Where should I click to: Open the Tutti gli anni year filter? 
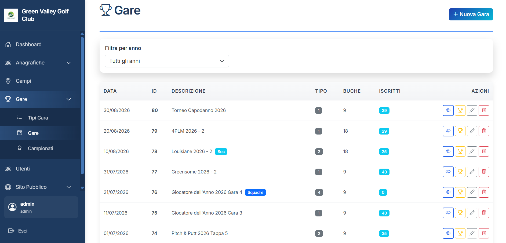167,61
